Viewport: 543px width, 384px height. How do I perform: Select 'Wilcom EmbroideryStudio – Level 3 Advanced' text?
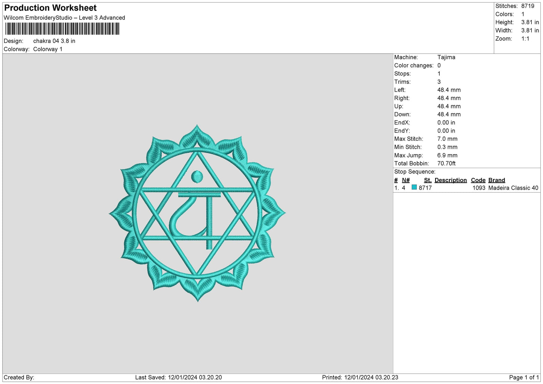point(64,18)
